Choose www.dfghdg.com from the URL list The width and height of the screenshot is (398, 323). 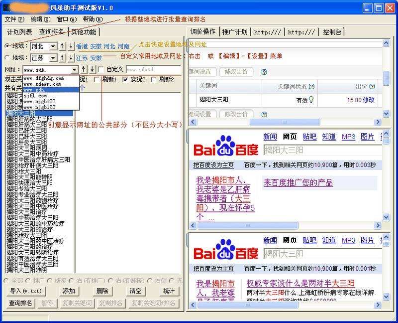51,78
